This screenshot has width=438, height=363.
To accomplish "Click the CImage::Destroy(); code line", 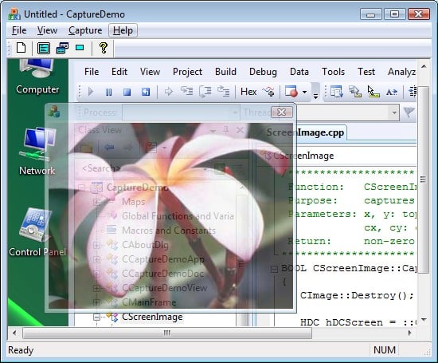I will pyautogui.click(x=357, y=295).
